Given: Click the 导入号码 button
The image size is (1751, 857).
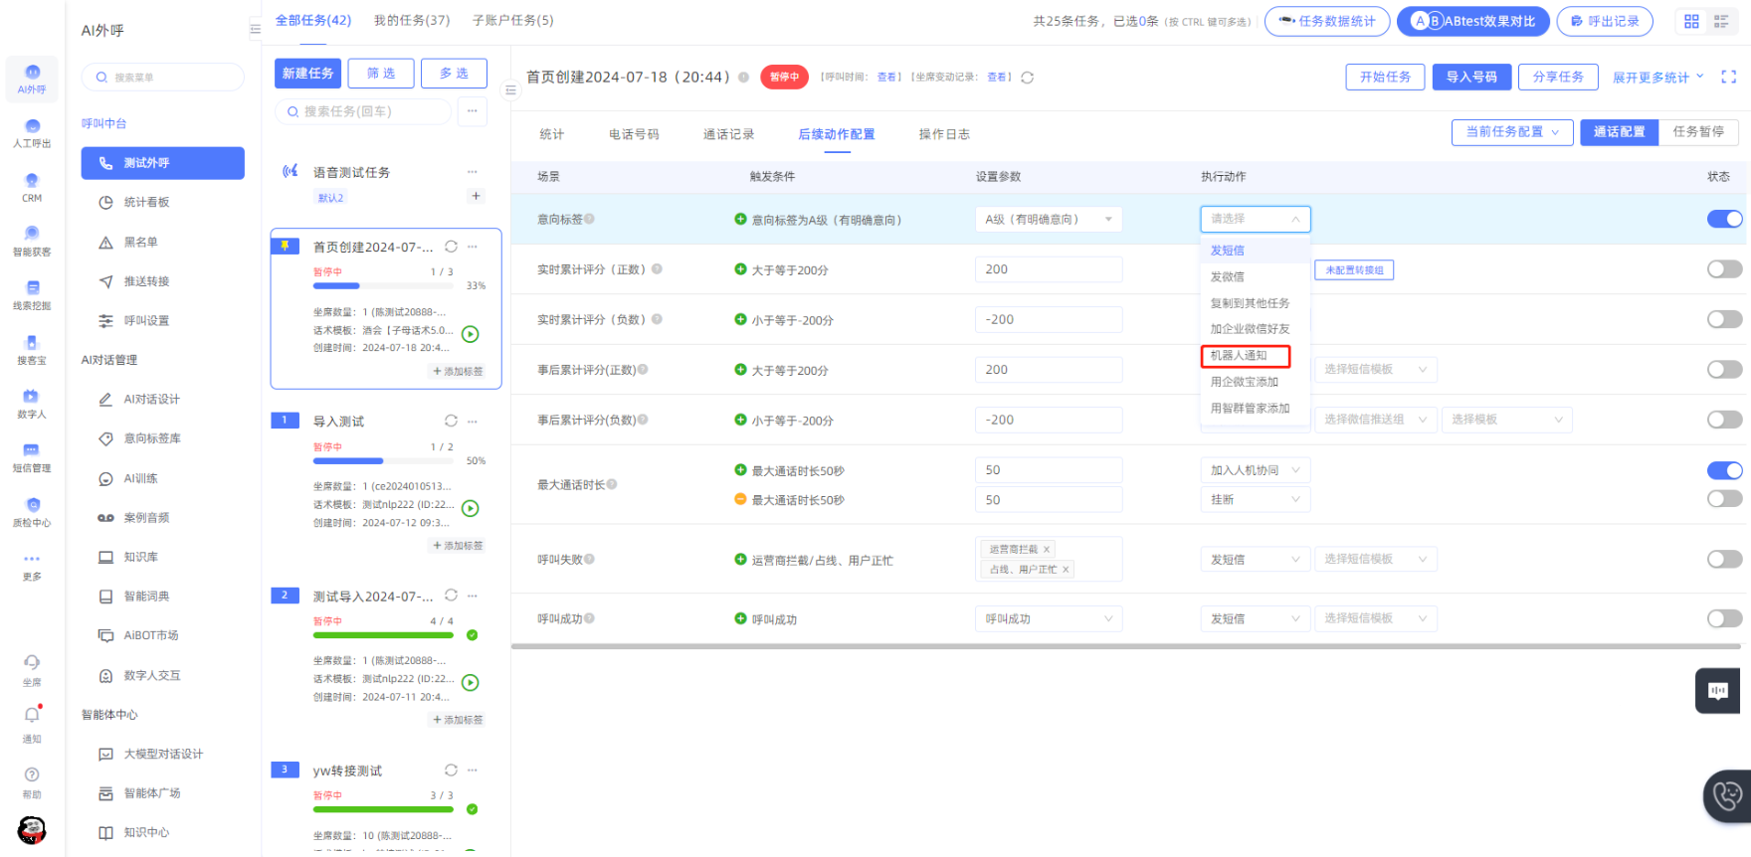Looking at the screenshot, I should 1470,78.
